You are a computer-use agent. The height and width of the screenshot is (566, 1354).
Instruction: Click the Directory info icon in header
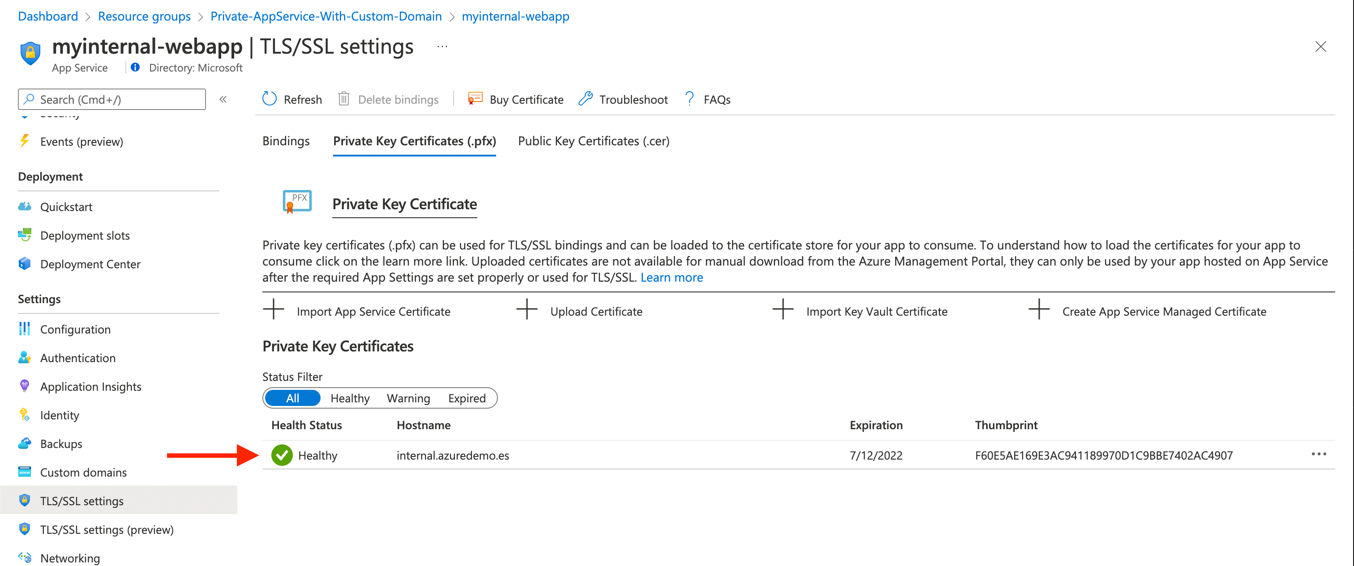click(x=135, y=67)
